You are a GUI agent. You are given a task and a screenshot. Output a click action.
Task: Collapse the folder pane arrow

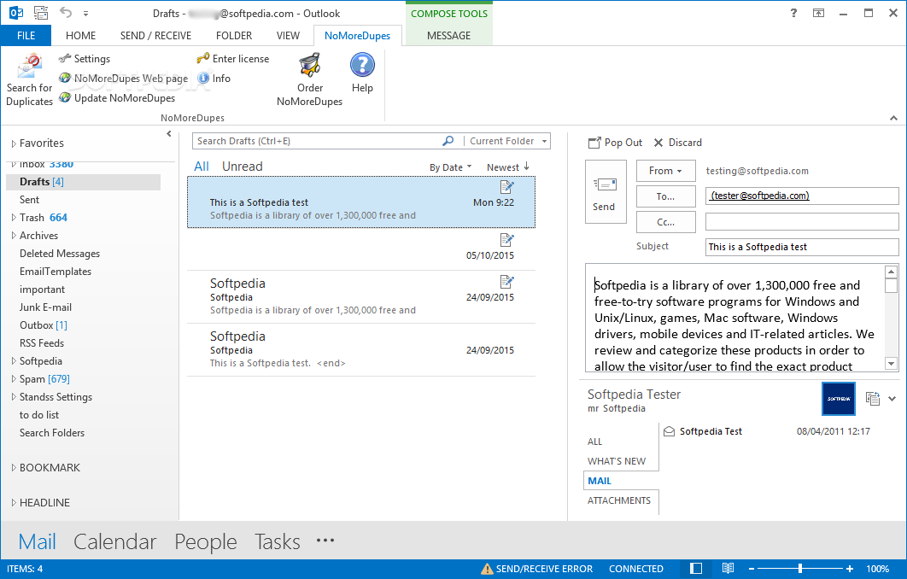169,133
